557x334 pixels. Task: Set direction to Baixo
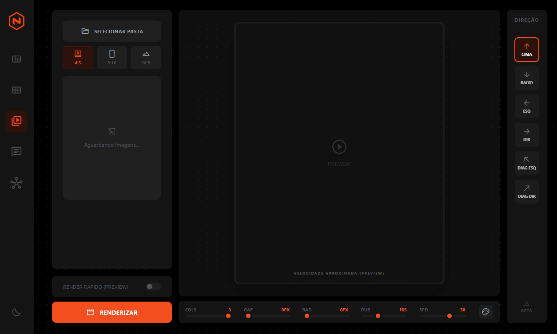click(527, 78)
